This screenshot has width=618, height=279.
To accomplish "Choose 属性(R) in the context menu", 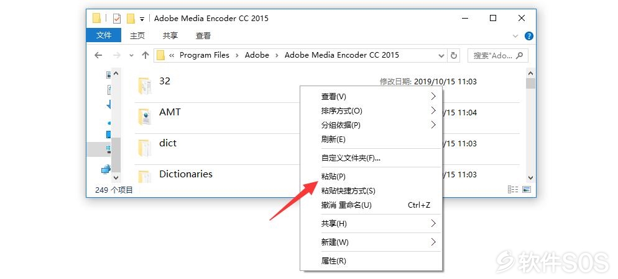I will pyautogui.click(x=371, y=261).
